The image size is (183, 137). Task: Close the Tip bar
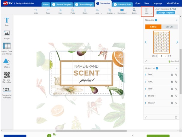coord(133,136)
